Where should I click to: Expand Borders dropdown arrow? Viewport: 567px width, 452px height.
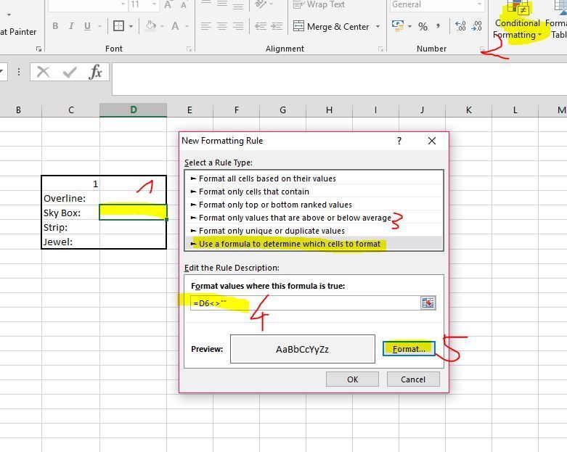[131, 26]
